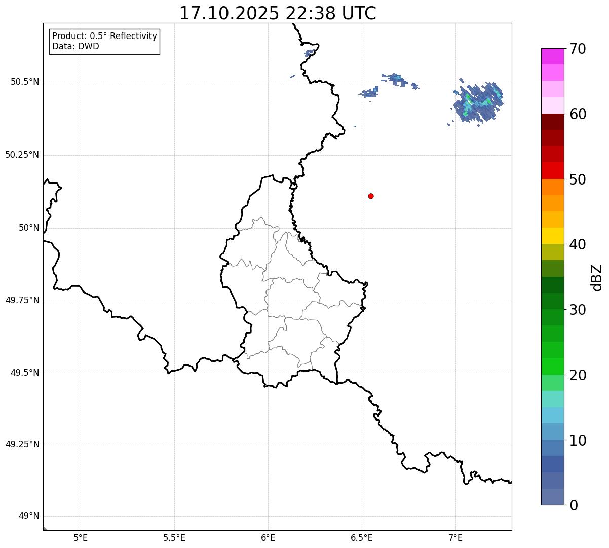Click the 5.5°E longitude label
This screenshot has width=609, height=548.
click(x=174, y=537)
